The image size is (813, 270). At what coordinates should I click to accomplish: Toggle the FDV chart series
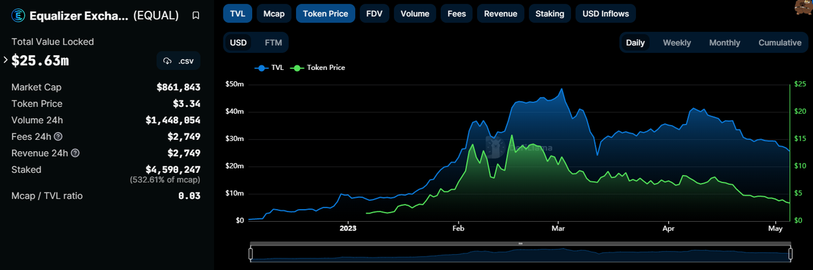click(374, 13)
